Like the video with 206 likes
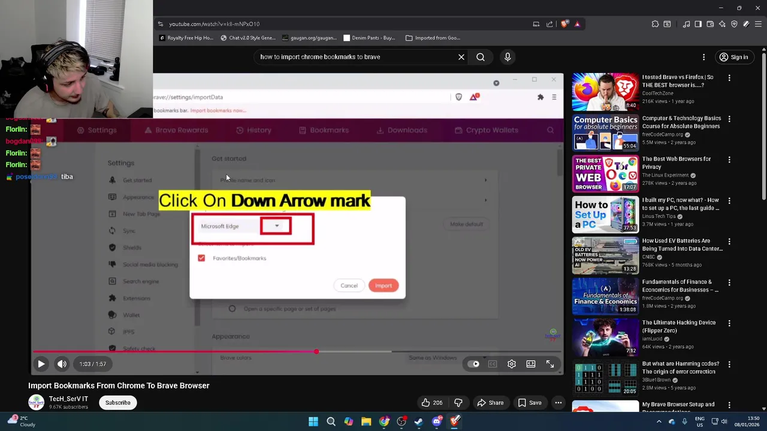The image size is (767, 431). point(432,403)
